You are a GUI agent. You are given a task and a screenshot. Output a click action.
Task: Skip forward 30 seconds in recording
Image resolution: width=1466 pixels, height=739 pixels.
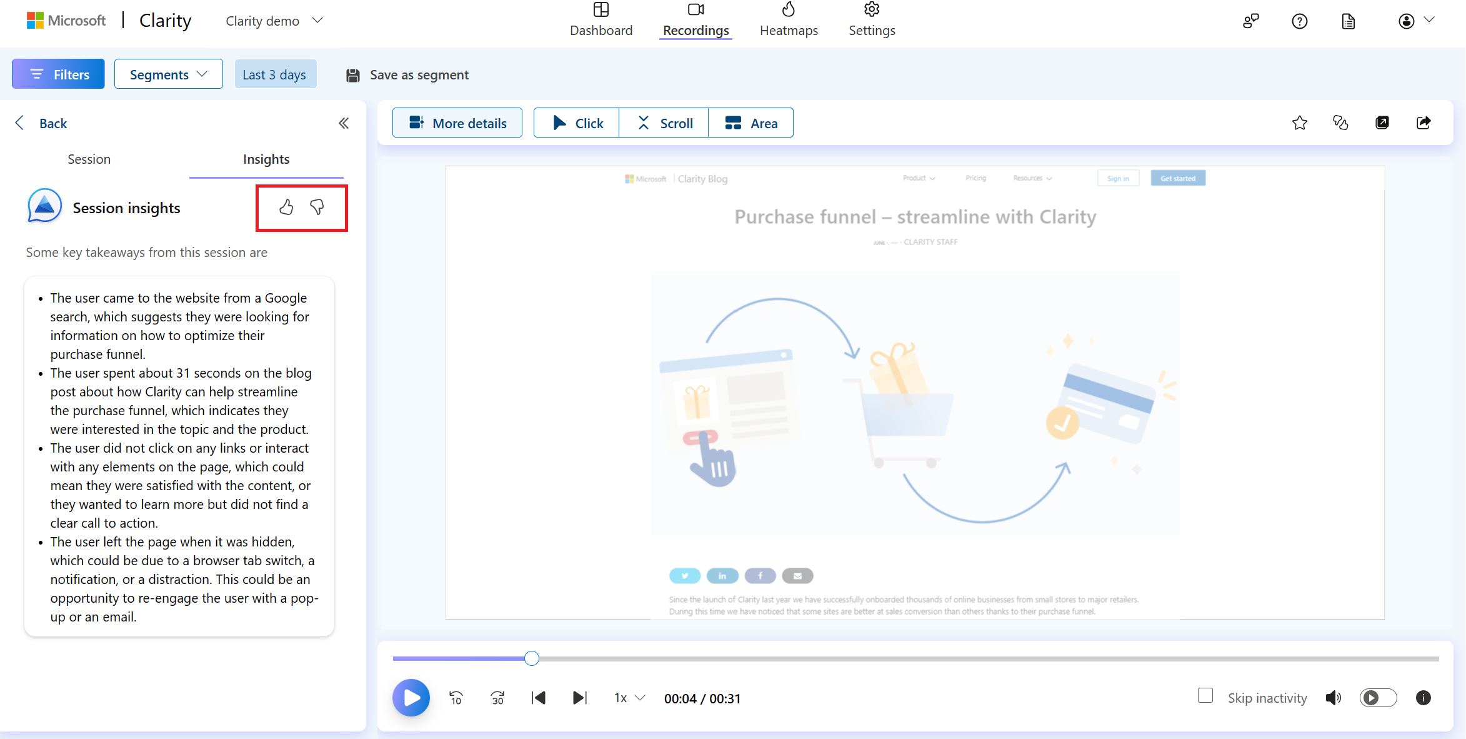tap(497, 698)
